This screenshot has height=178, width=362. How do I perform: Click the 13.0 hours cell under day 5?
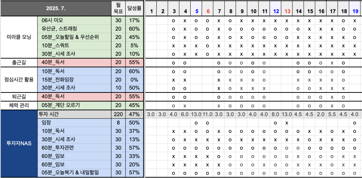197,114
